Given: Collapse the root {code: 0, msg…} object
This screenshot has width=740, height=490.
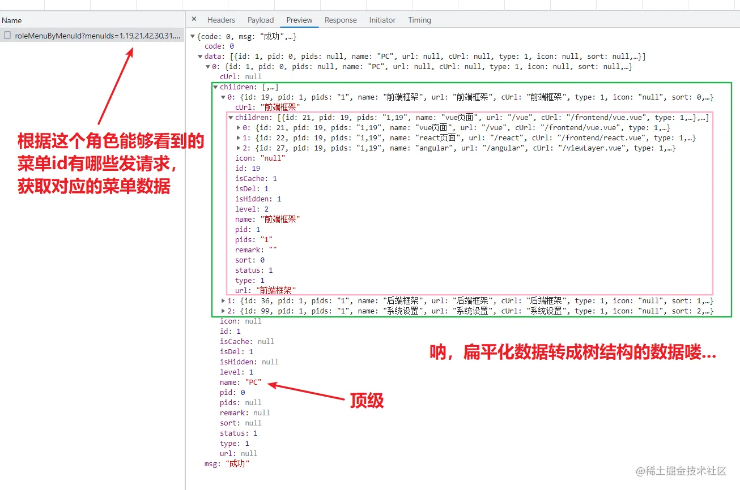Looking at the screenshot, I should tap(193, 36).
